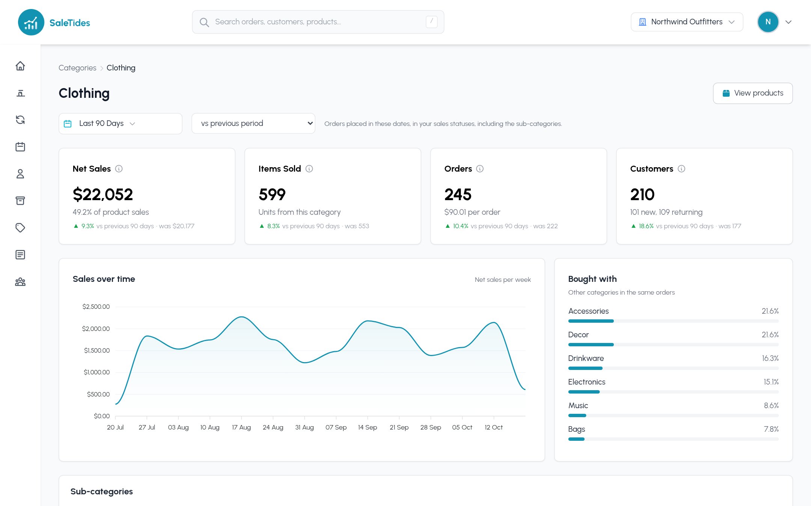811x506 pixels.
Task: Click the Drinkware bought-with progress bar
Action: (x=673, y=368)
